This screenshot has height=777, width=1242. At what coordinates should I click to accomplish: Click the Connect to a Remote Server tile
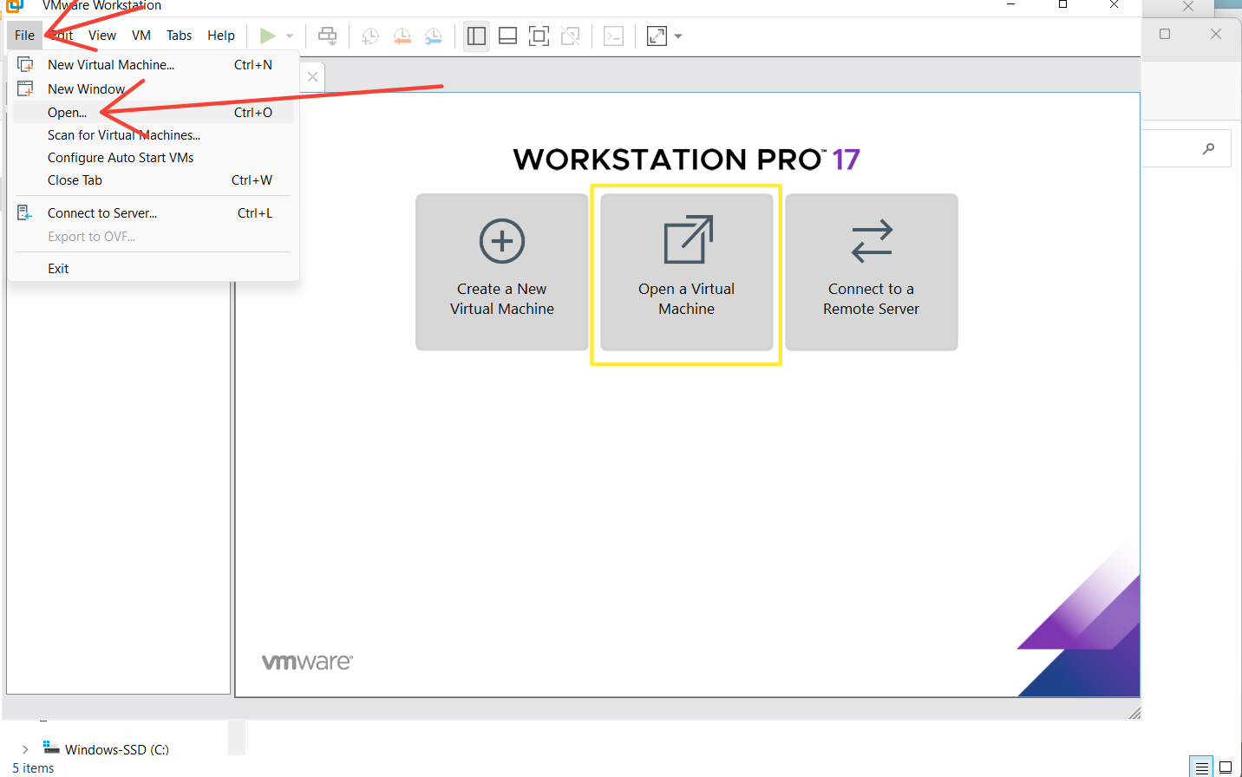[872, 272]
